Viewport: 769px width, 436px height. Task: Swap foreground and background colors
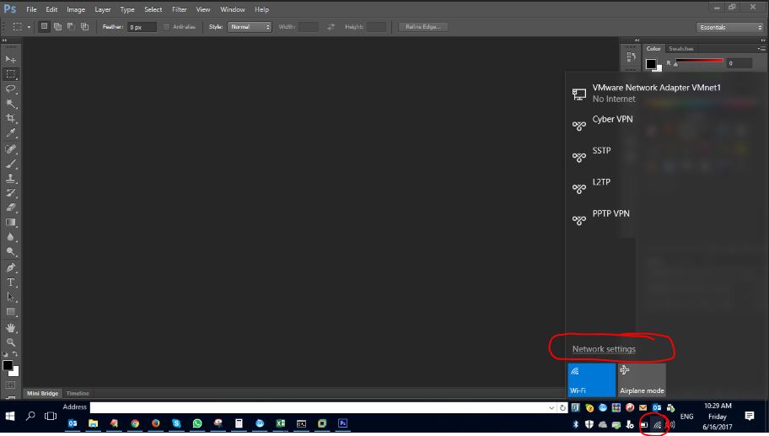pyautogui.click(x=15, y=353)
